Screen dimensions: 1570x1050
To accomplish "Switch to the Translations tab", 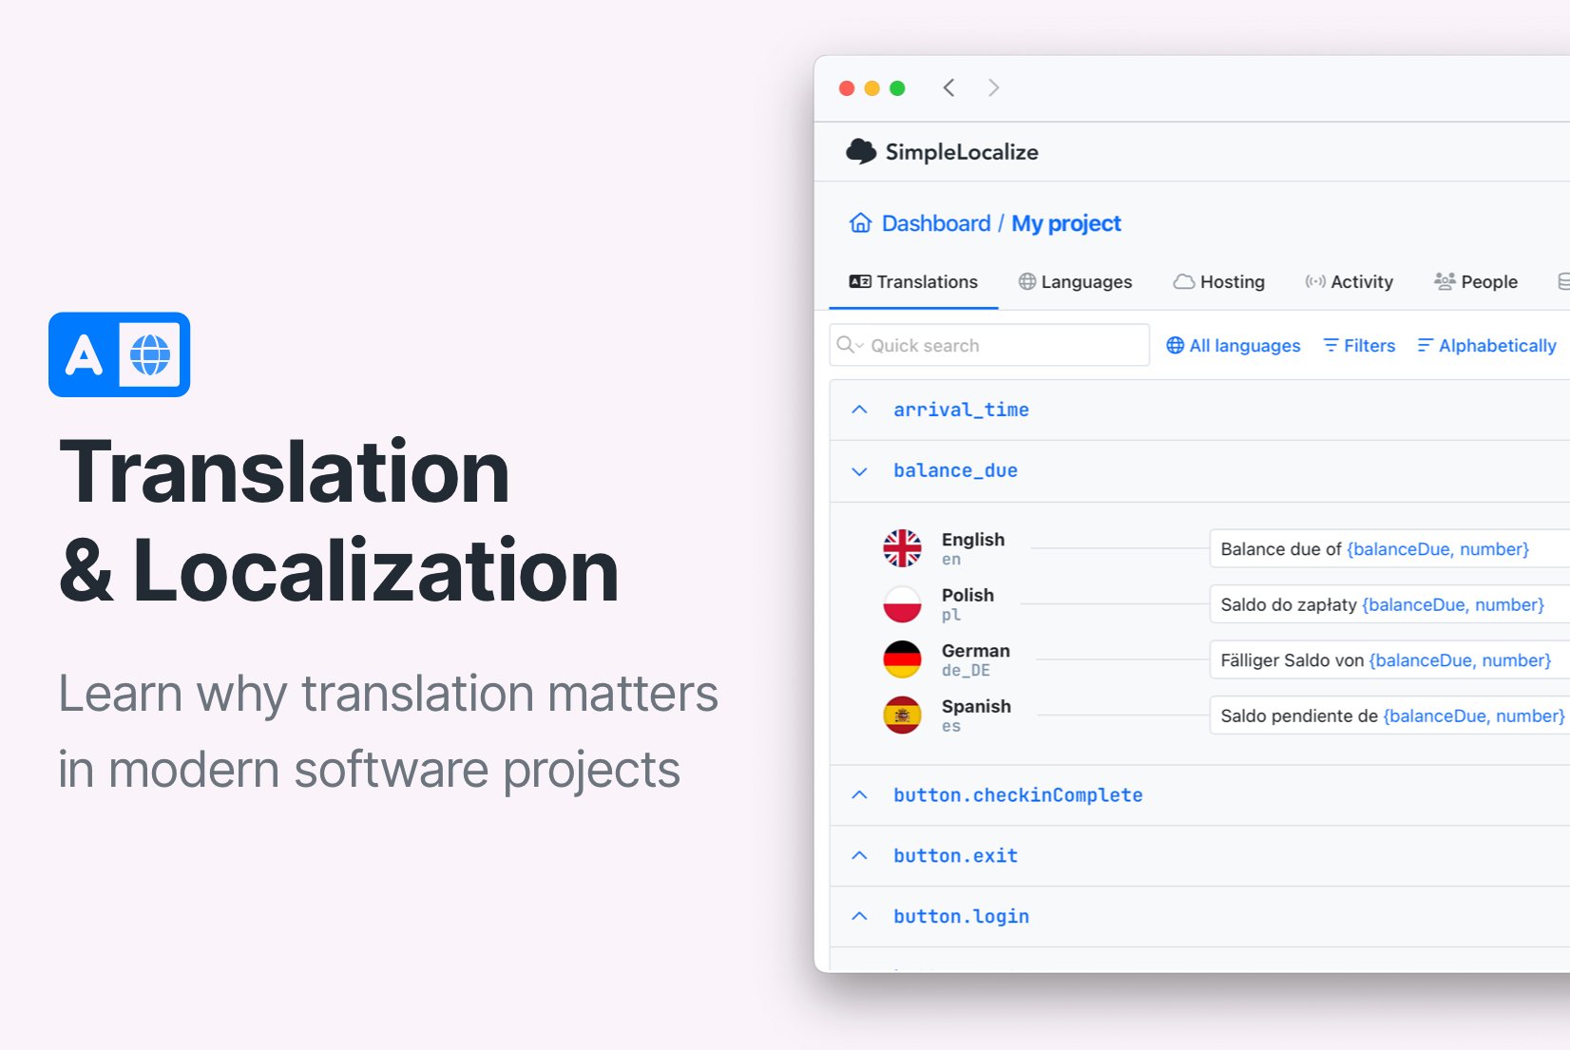I will 913,281.
